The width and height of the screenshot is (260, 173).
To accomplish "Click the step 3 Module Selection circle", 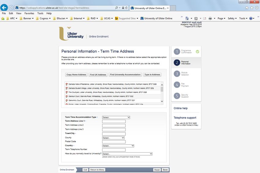I will [177, 74].
